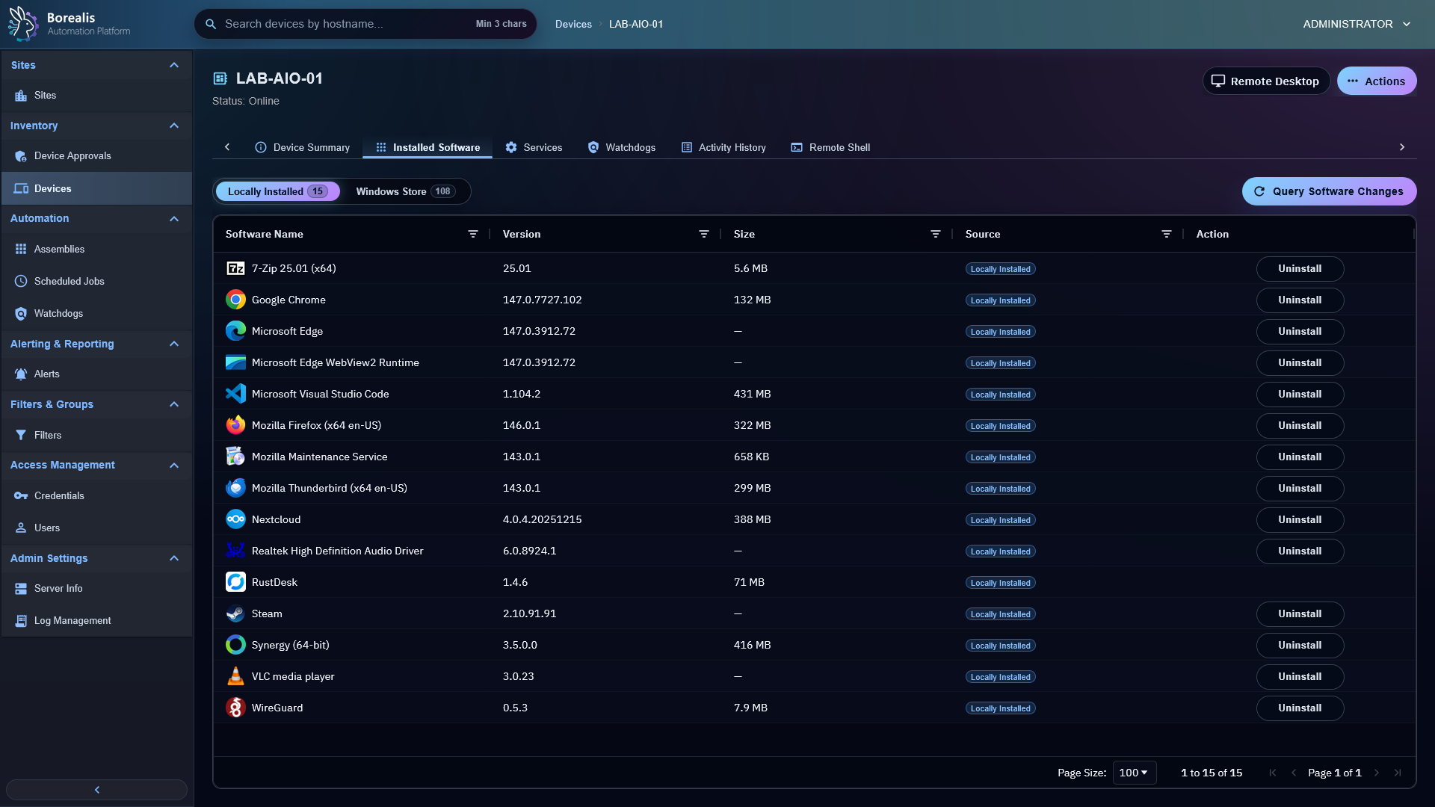The height and width of the screenshot is (807, 1435).
Task: Click the Server Info icon
Action: [21, 589]
